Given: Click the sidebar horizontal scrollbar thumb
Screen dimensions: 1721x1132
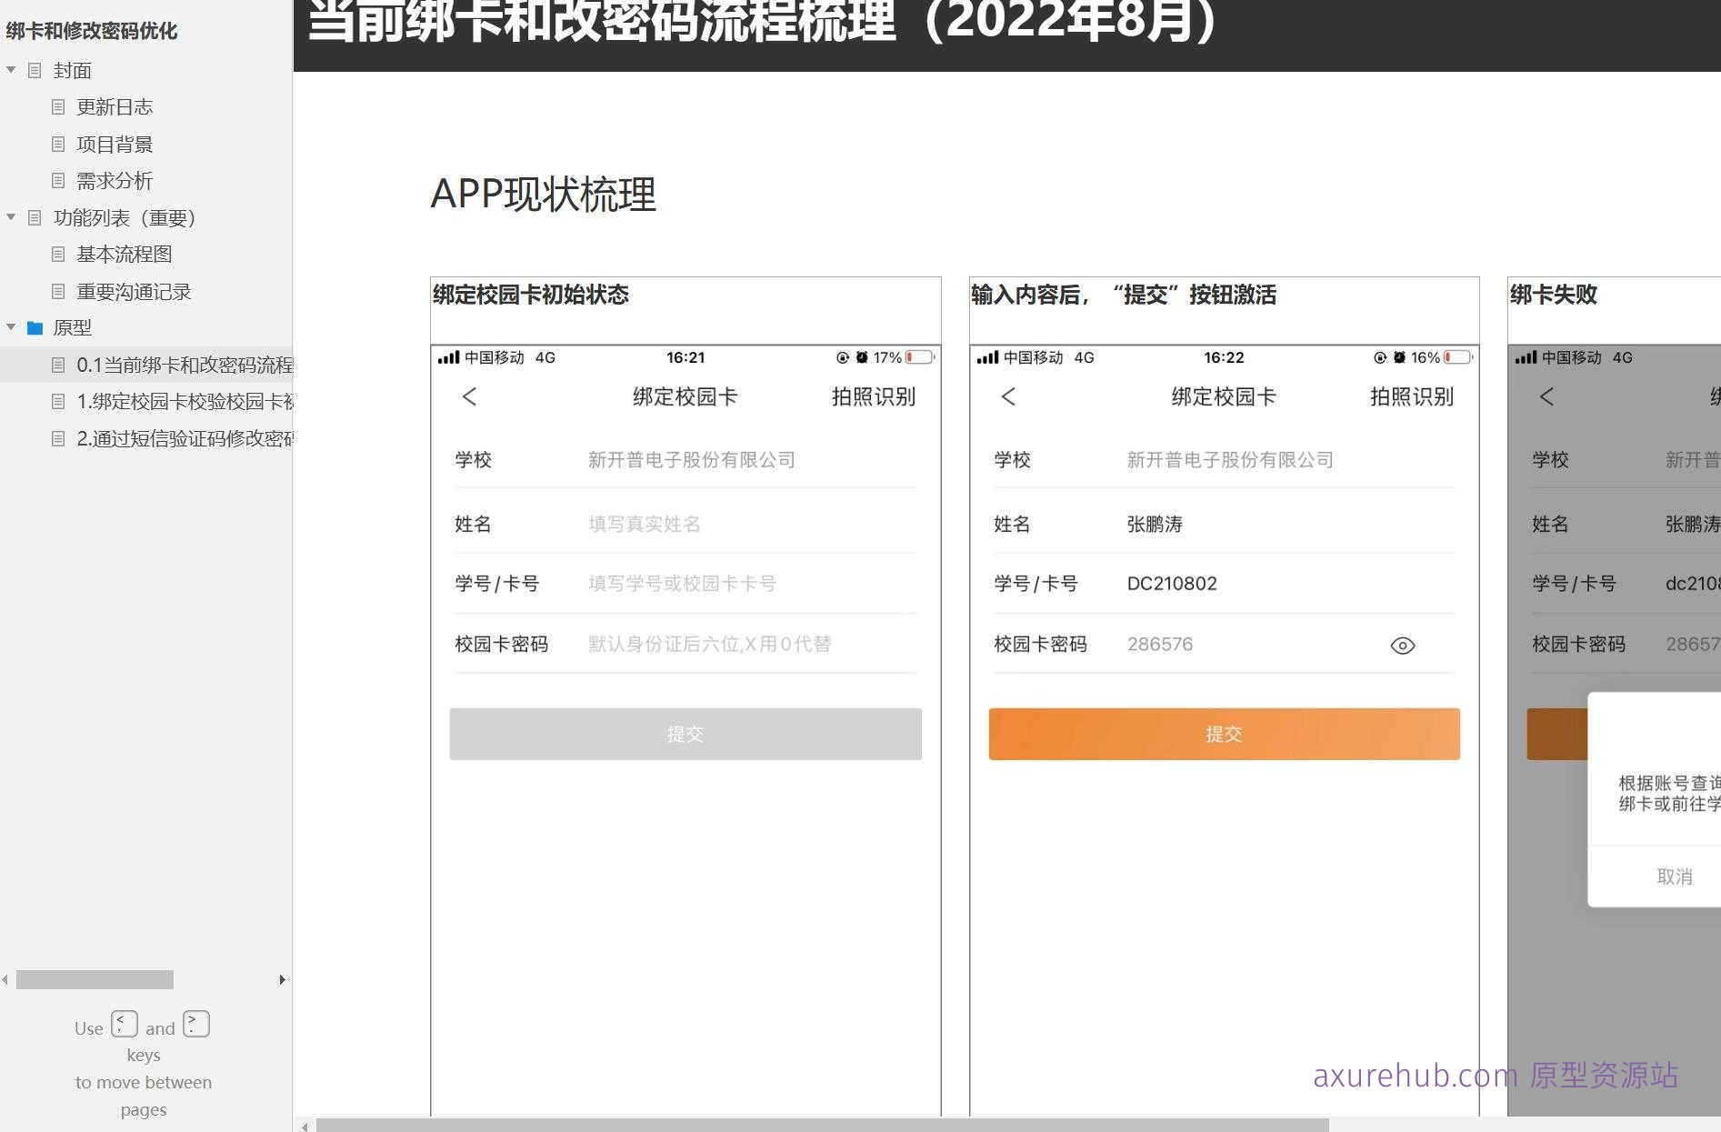Looking at the screenshot, I should click(95, 979).
